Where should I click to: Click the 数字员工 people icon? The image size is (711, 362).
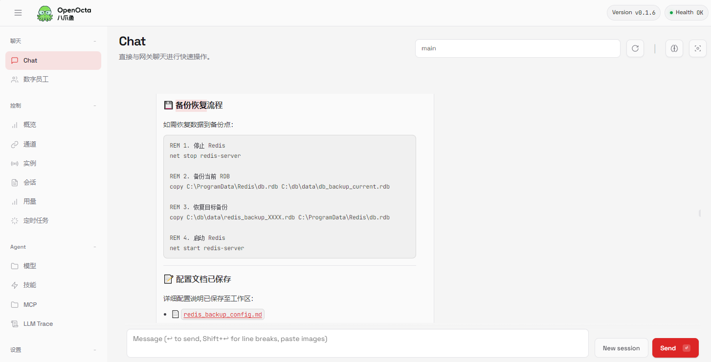pos(15,79)
